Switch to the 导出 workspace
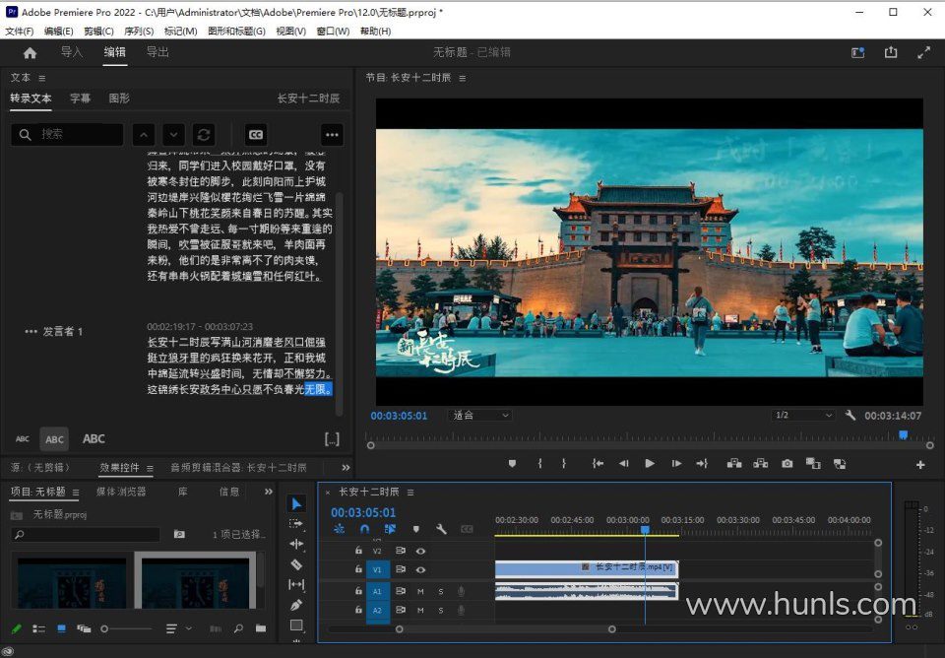 [x=157, y=52]
